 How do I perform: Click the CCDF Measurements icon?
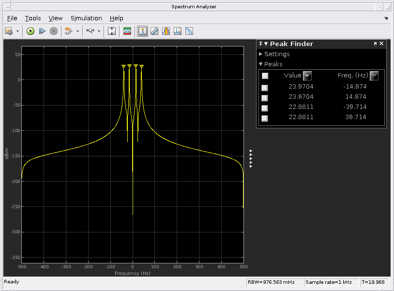pos(189,31)
